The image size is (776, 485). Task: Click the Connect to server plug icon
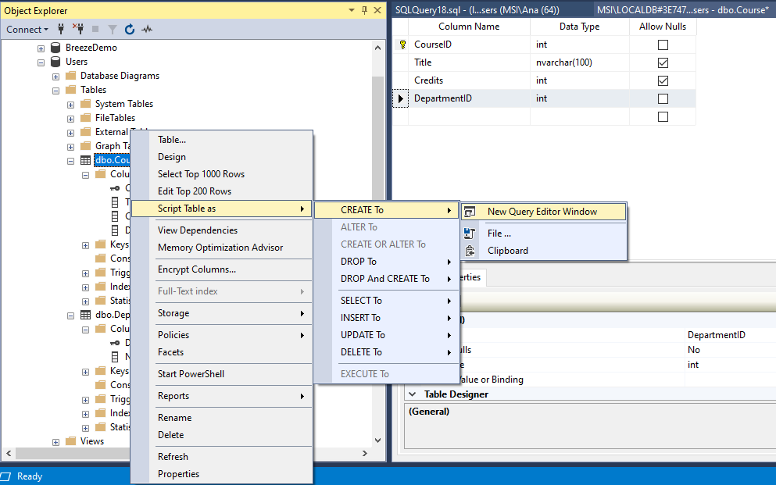61,29
